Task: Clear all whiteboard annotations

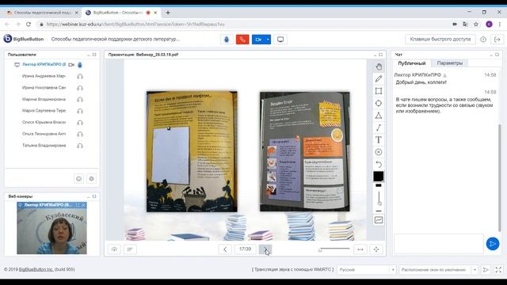Action: pos(379,152)
